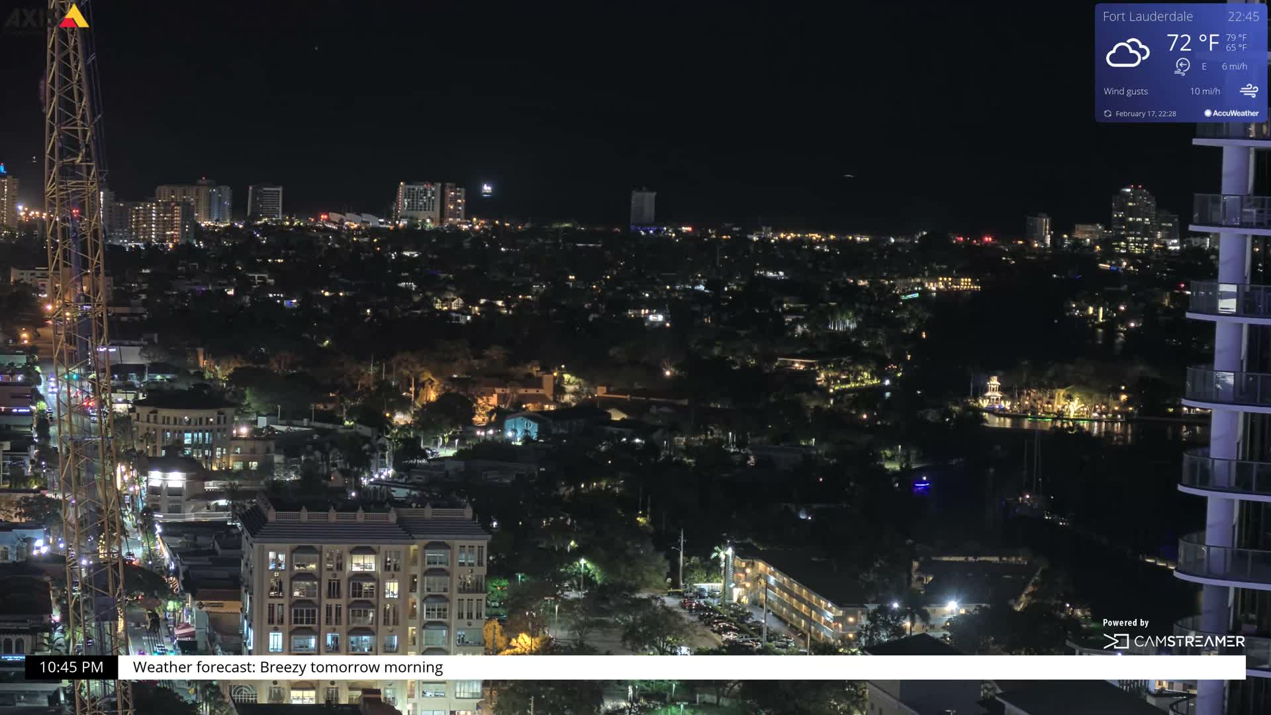The height and width of the screenshot is (715, 1271).
Task: Open the AccuWeather logo link
Action: pos(1231,113)
